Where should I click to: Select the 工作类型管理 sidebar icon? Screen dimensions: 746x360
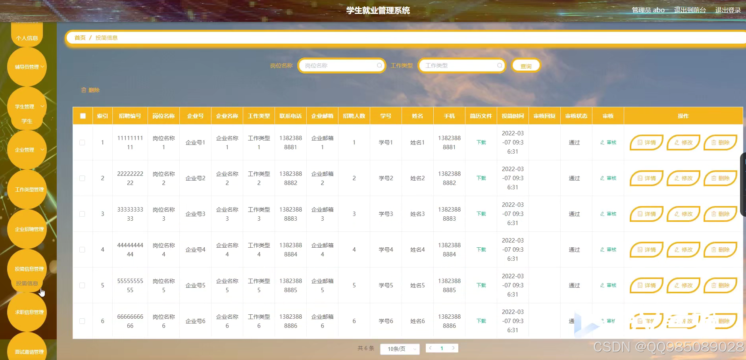27,189
